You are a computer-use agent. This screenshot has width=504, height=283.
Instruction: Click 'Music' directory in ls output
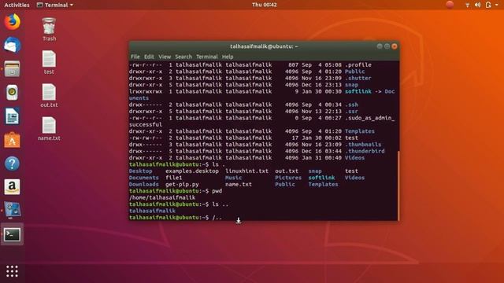click(x=233, y=178)
